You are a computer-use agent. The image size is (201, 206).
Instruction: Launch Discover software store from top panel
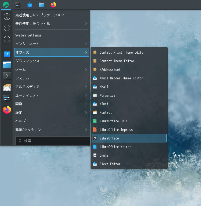[x=30, y=5]
